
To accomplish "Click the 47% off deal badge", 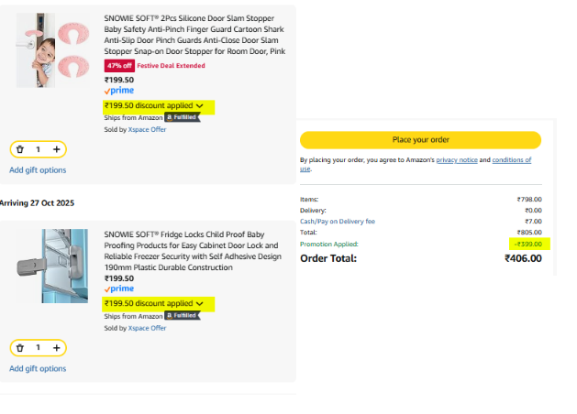I will (x=119, y=66).
